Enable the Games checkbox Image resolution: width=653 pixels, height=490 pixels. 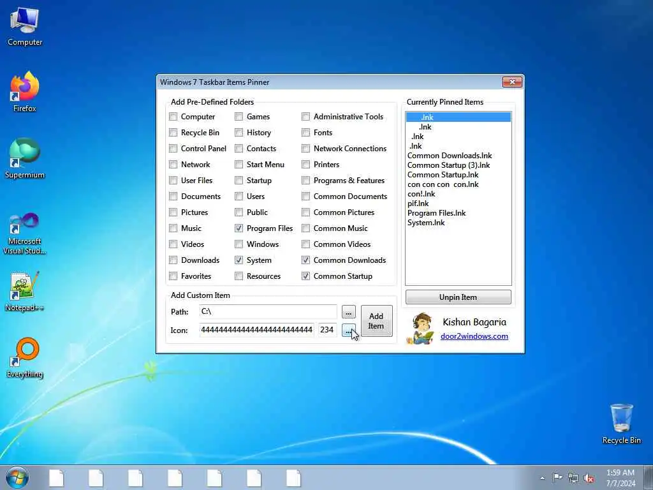[x=238, y=117]
